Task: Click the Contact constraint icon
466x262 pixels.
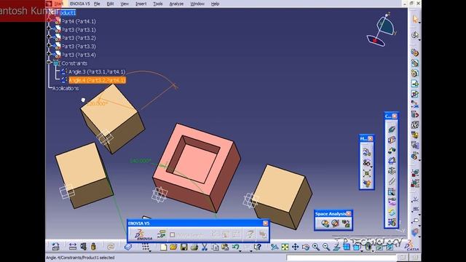Action: tap(392, 140)
